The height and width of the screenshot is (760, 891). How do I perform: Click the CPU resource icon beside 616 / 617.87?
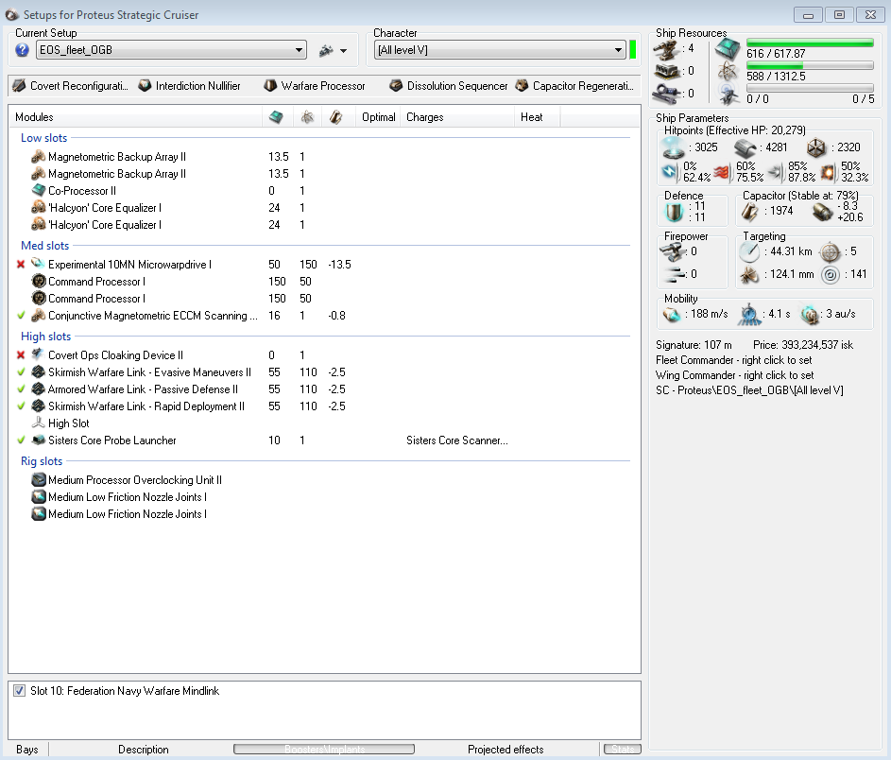(x=728, y=49)
